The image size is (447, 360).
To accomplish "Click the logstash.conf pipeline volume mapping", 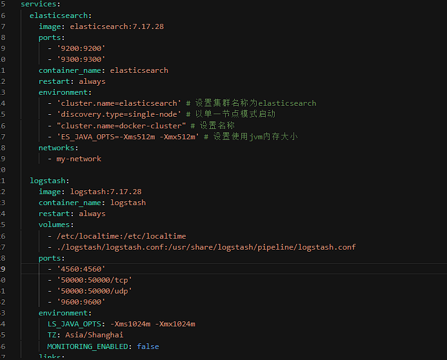I will tap(206, 247).
